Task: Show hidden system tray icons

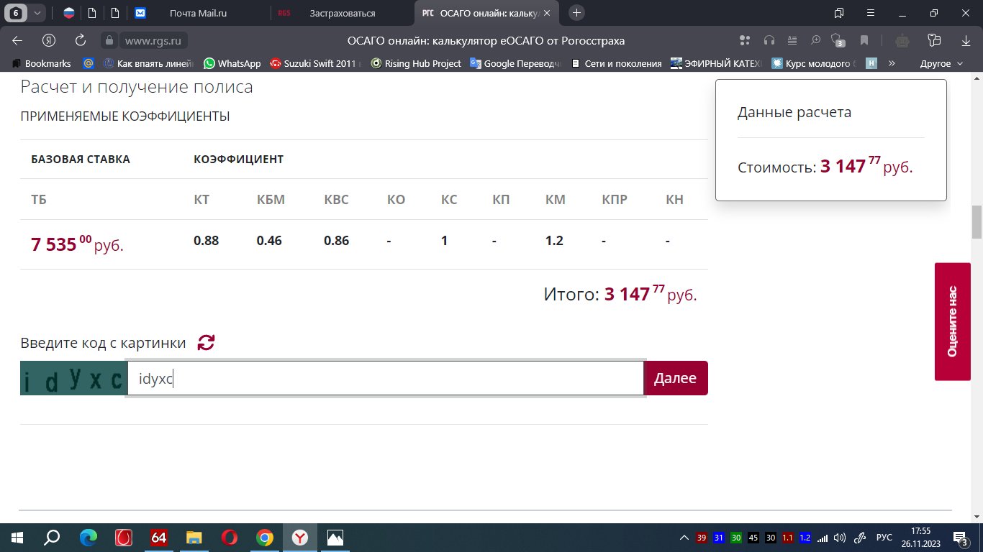Action: pyautogui.click(x=684, y=538)
